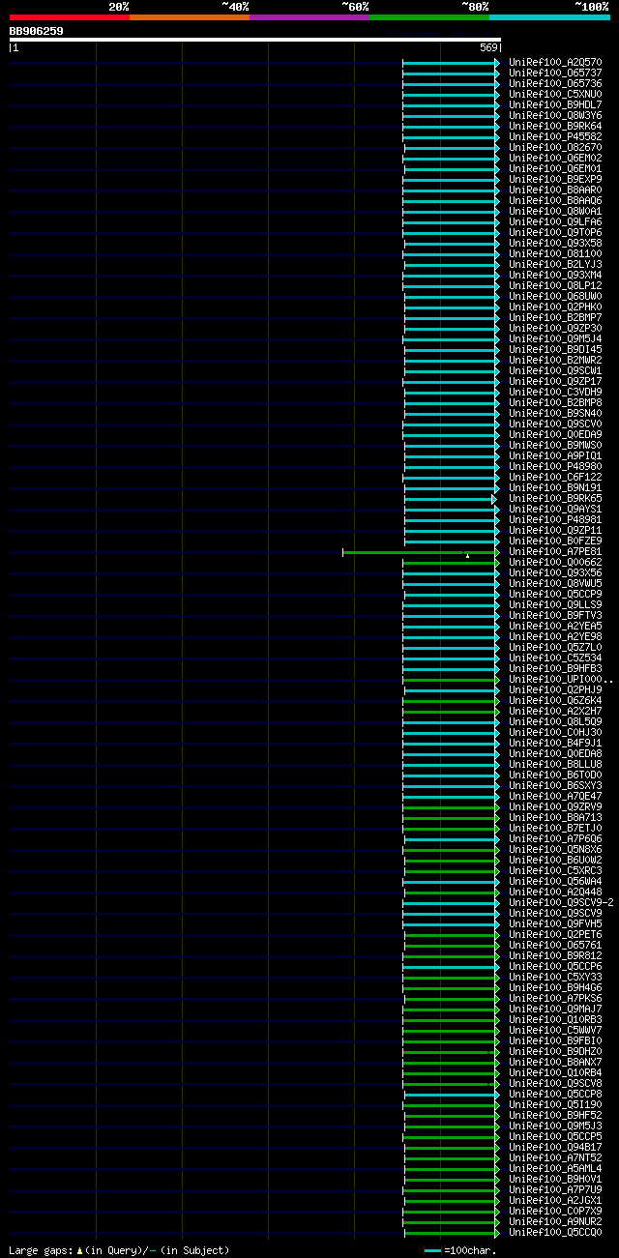Select the UniRef100_Q5CCQ0 label
The height and width of the screenshot is (1258, 619).
point(555,1232)
